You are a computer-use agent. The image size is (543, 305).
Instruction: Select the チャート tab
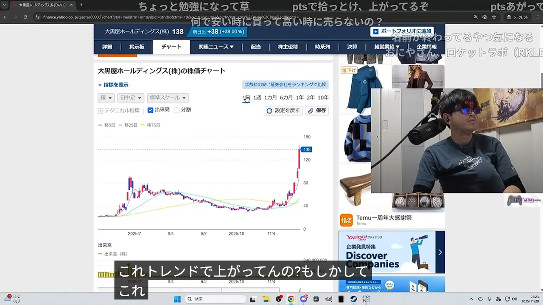pos(171,47)
